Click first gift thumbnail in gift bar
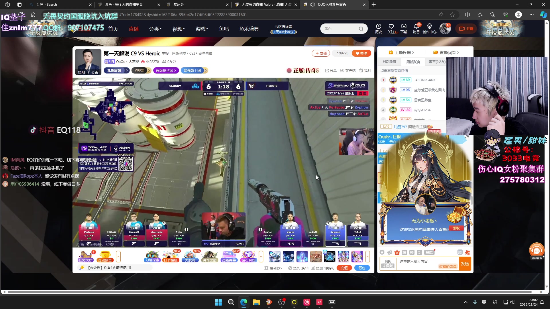The image size is (550, 309). [274, 256]
